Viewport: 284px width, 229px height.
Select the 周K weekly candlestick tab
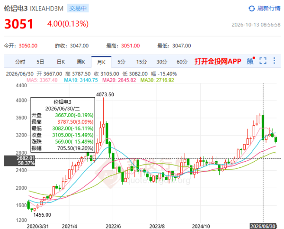81,62
